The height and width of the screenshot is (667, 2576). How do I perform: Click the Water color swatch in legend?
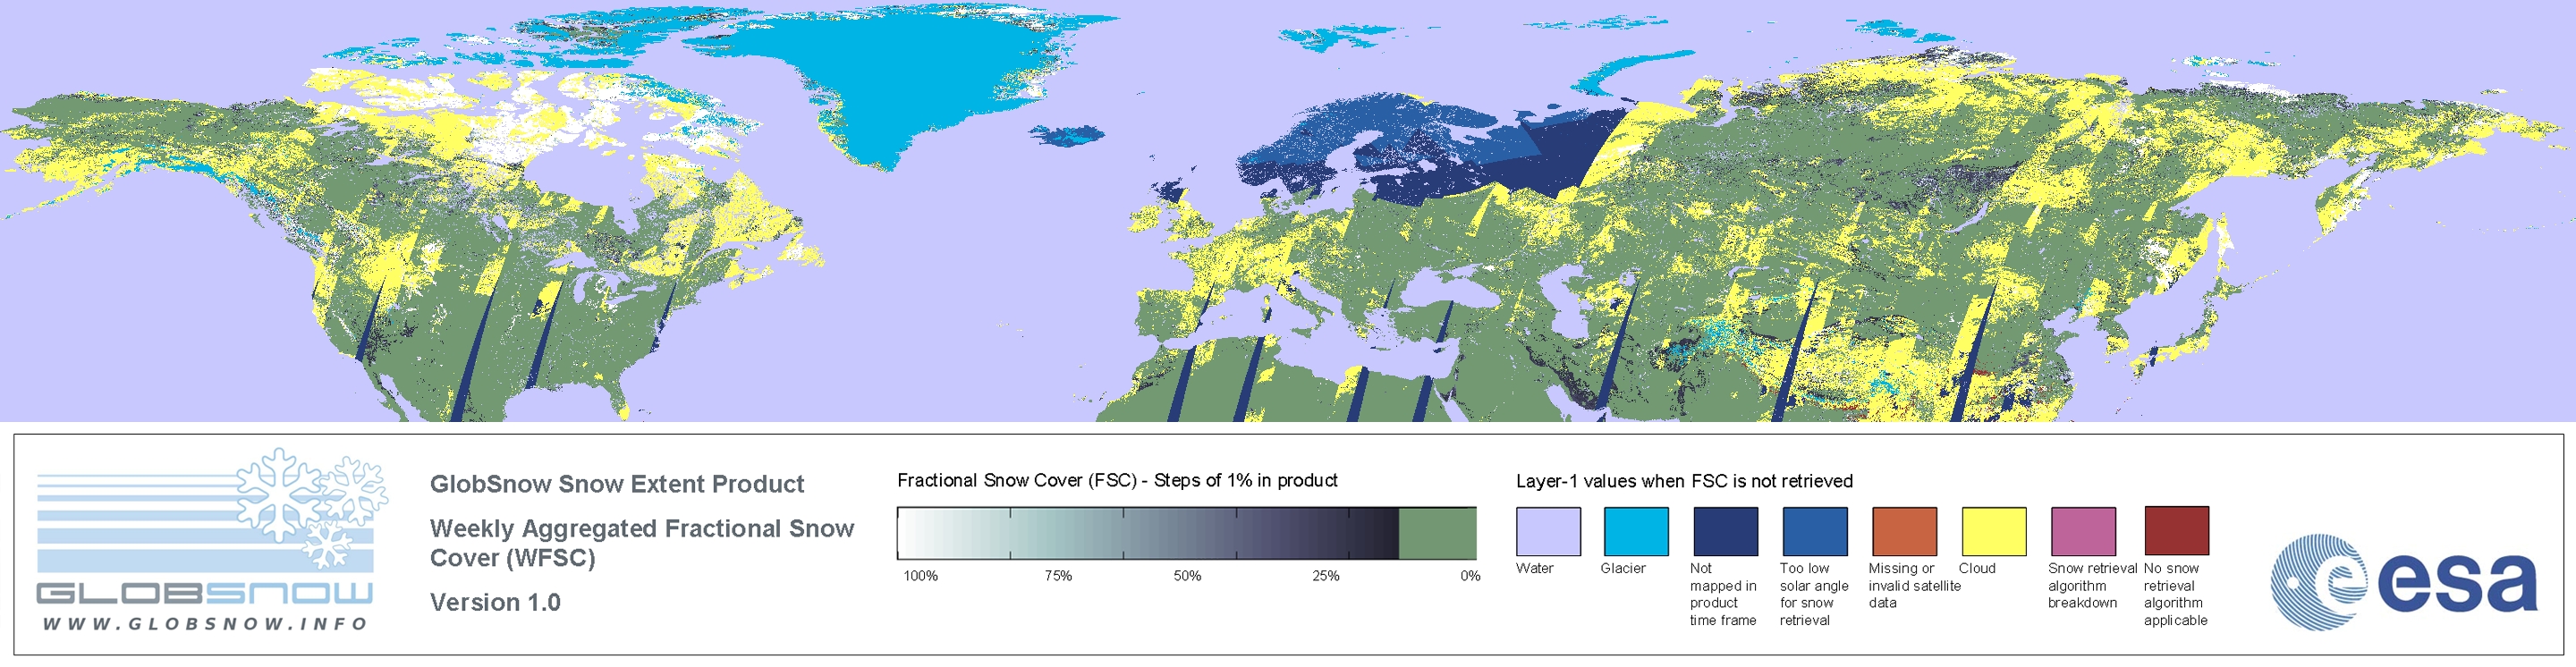pos(1548,531)
